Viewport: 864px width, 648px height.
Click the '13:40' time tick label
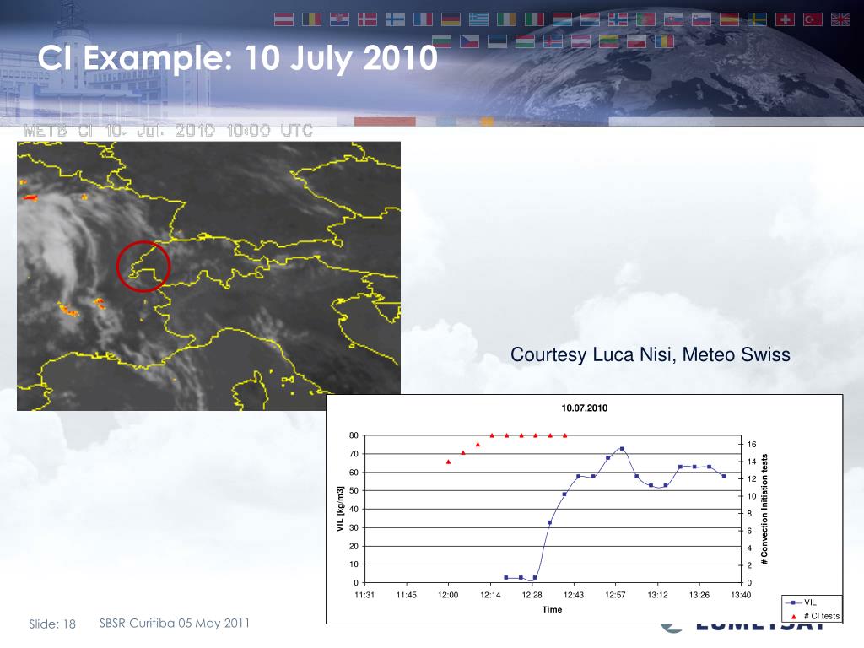point(741,595)
